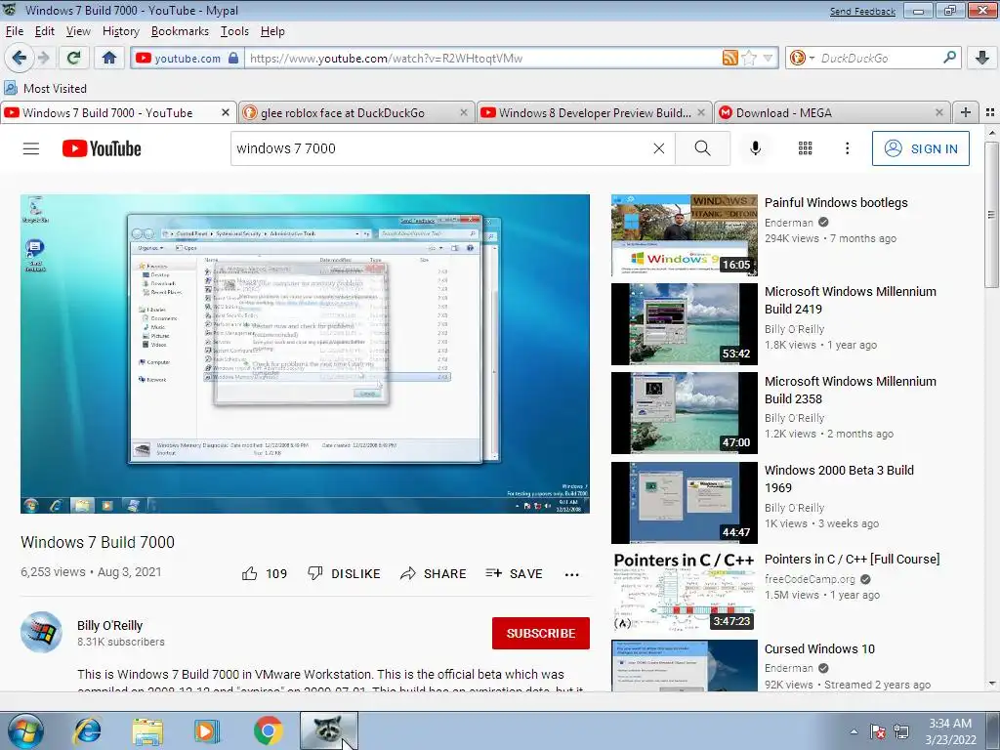This screenshot has width=1000, height=750.
Task: Reload the page with the refresh icon
Action: pyautogui.click(x=73, y=58)
